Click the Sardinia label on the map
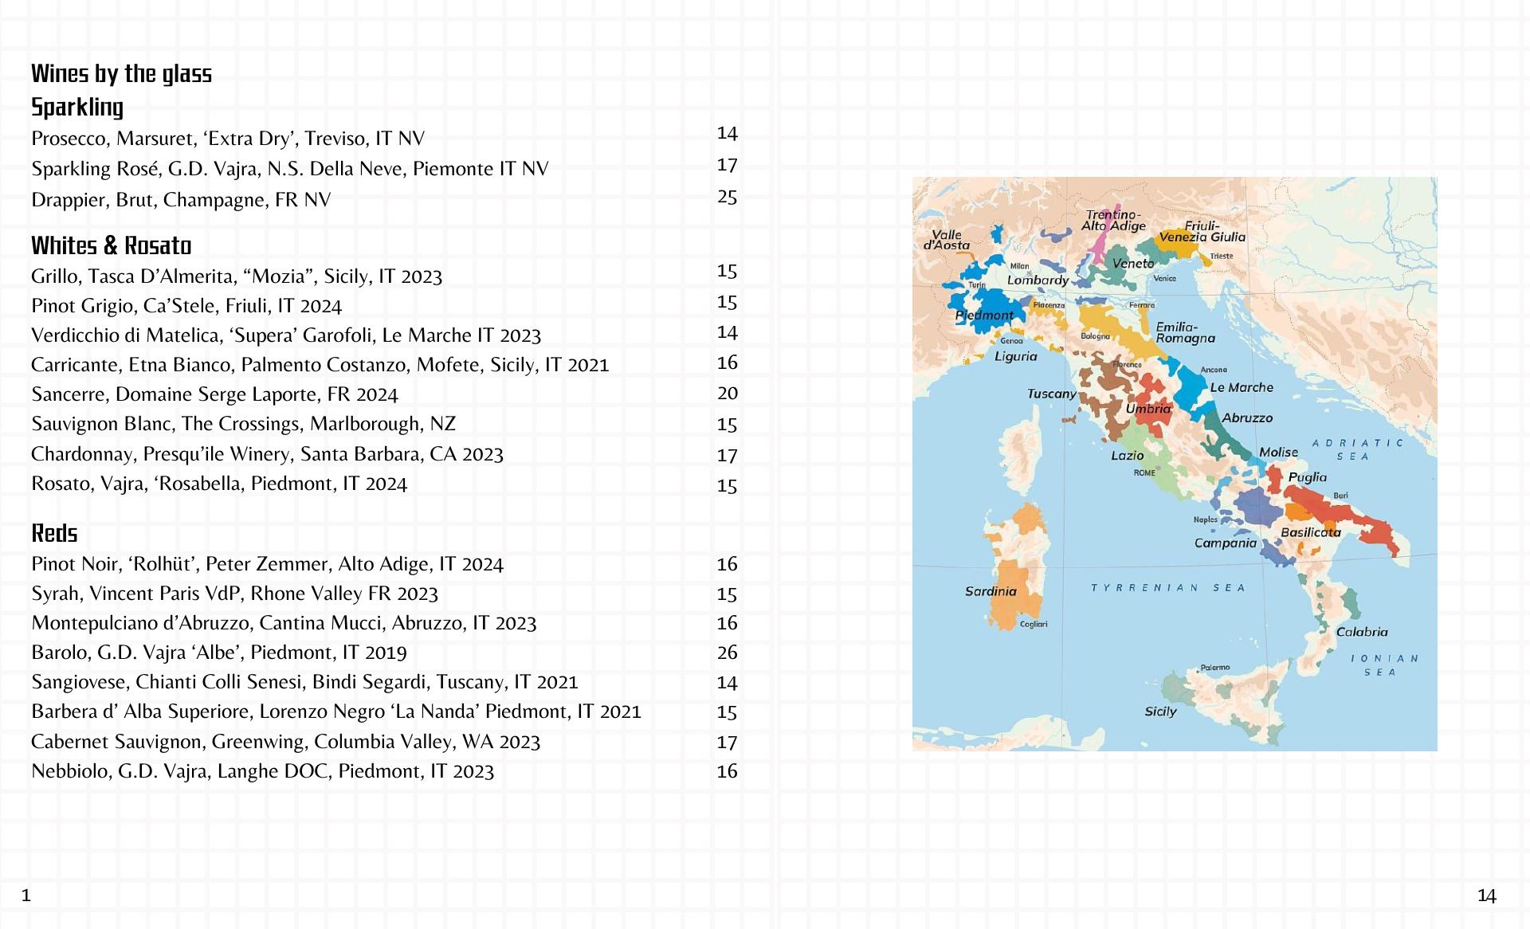The image size is (1530, 929). point(991,591)
